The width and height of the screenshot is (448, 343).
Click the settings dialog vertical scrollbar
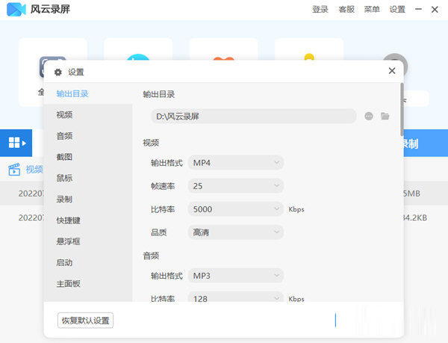pyautogui.click(x=402, y=109)
